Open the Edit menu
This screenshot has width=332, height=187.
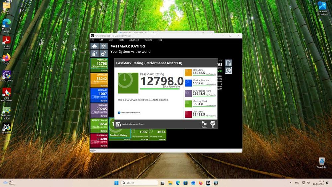pos(101,40)
